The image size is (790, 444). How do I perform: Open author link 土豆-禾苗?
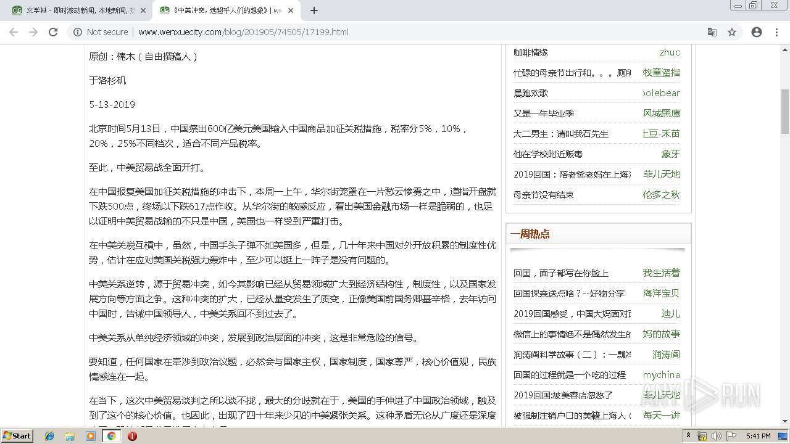click(661, 134)
